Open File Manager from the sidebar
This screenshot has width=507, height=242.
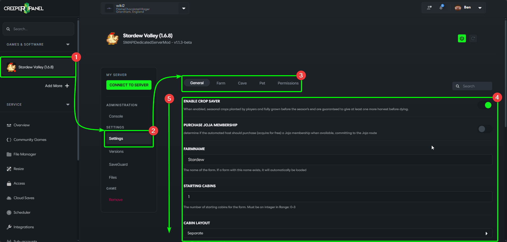[25, 154]
